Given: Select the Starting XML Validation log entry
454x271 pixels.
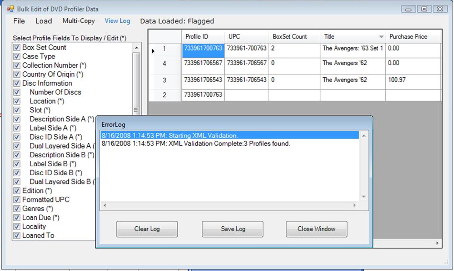Looking at the screenshot, I should click(230, 135).
